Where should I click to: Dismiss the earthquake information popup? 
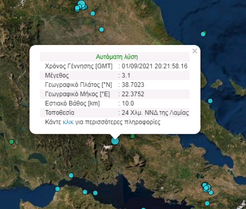pyautogui.click(x=195, y=51)
